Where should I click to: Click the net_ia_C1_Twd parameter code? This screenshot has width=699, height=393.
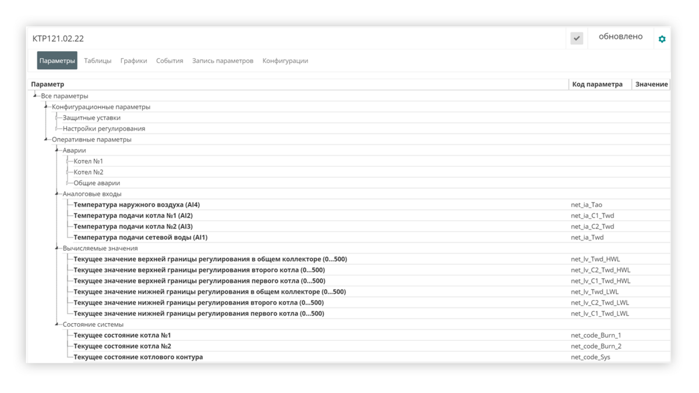click(x=592, y=215)
